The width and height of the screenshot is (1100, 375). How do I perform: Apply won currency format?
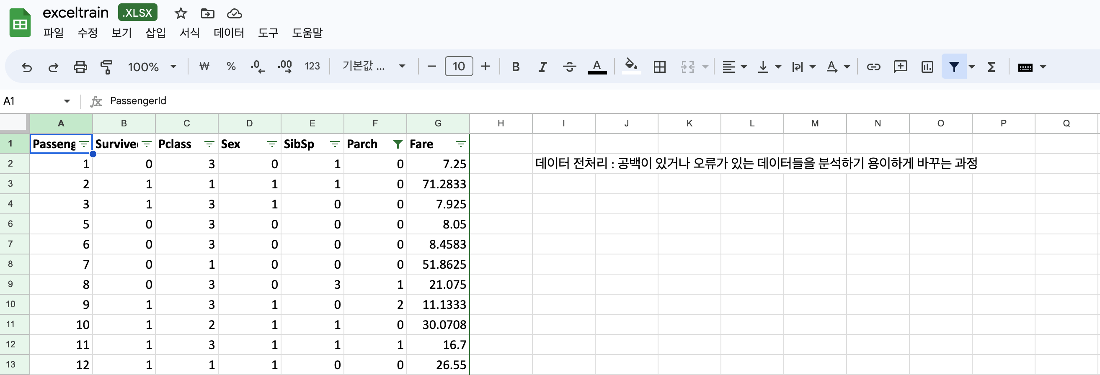point(204,66)
